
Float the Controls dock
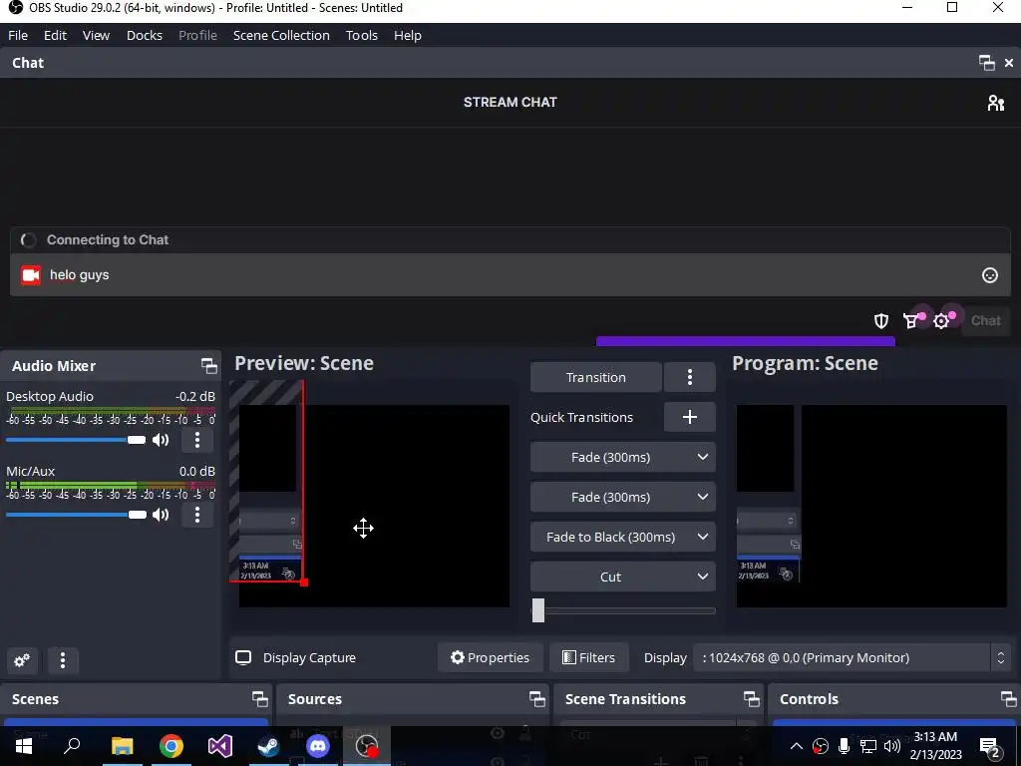[1009, 699]
